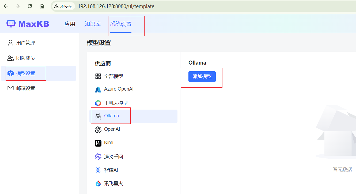Select the Azure OpenAI provider icon
356x194 pixels.
click(98, 89)
